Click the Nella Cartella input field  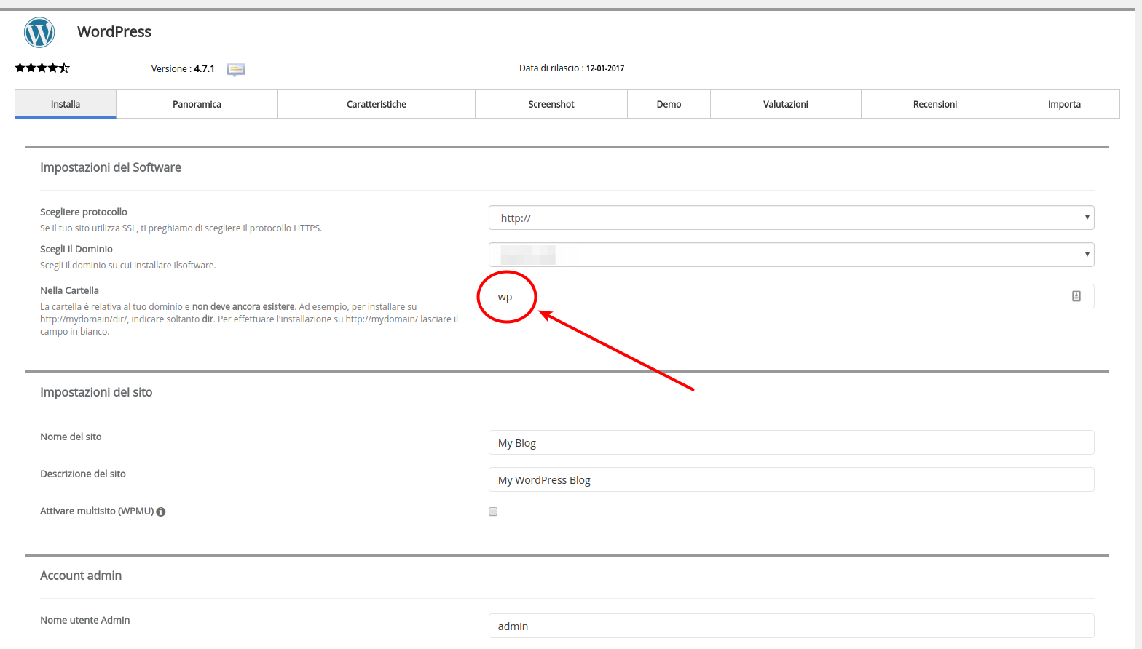[x=792, y=296]
